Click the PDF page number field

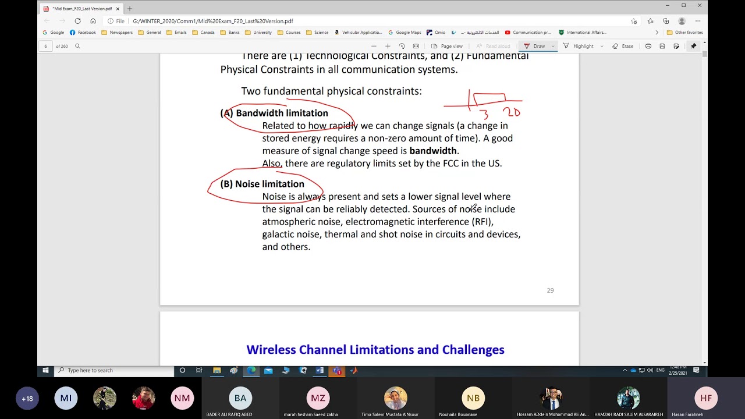45,46
